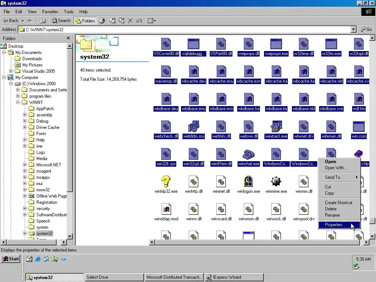Collapse the WINNT folder tree node
The image size is (376, 282).
click(18, 102)
